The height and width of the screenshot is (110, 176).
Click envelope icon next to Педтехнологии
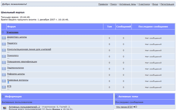pos(4,69)
